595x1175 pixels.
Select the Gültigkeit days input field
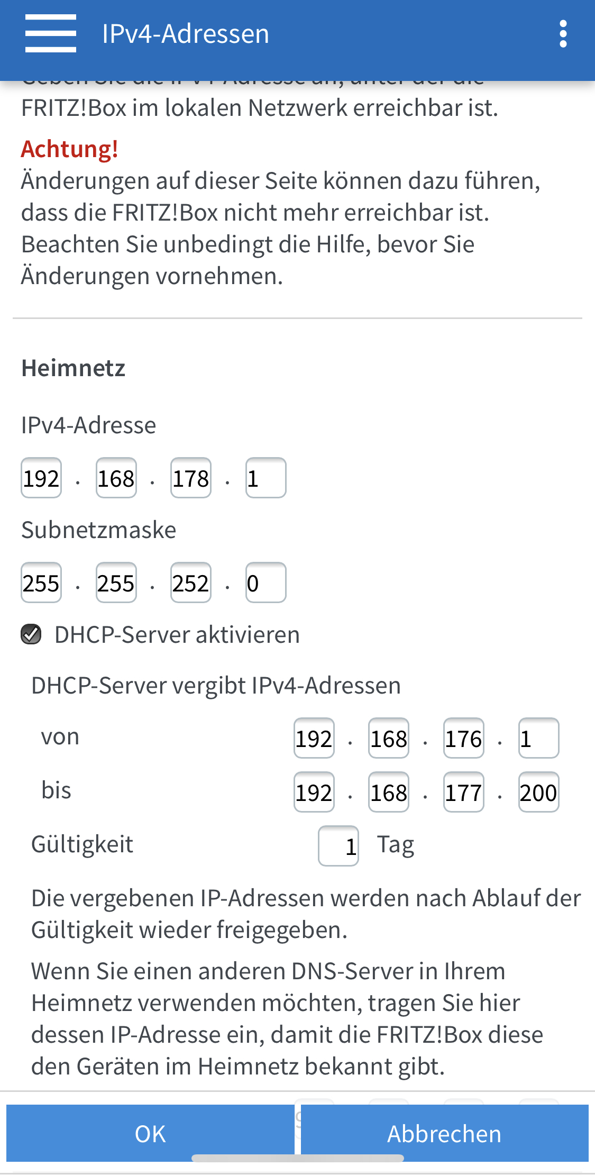(x=338, y=846)
